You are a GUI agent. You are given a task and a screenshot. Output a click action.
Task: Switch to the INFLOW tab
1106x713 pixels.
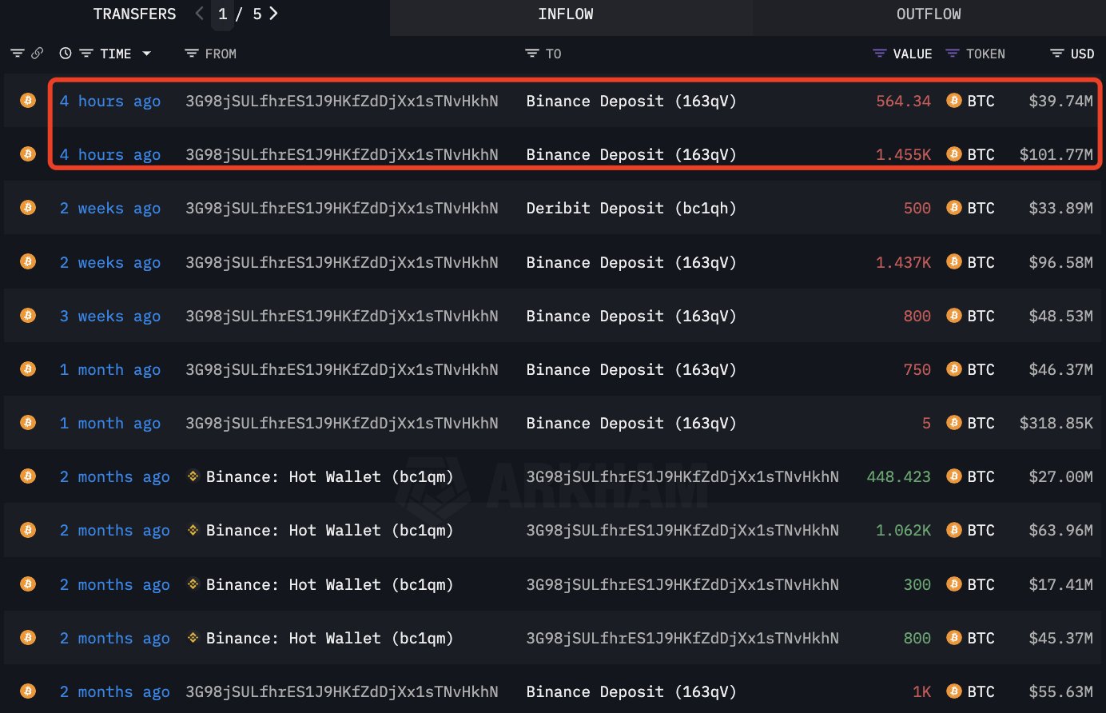click(x=566, y=14)
